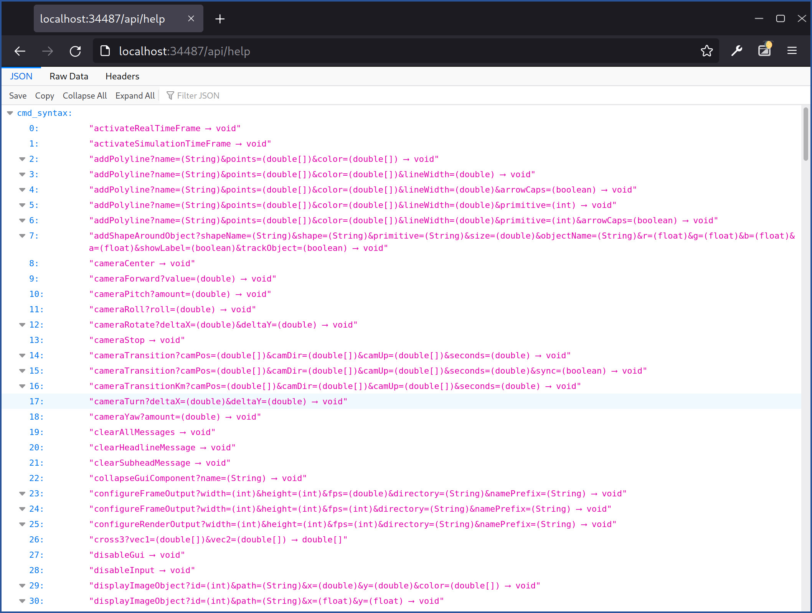The width and height of the screenshot is (812, 613).
Task: Click the browser back arrow
Action: (x=20, y=51)
